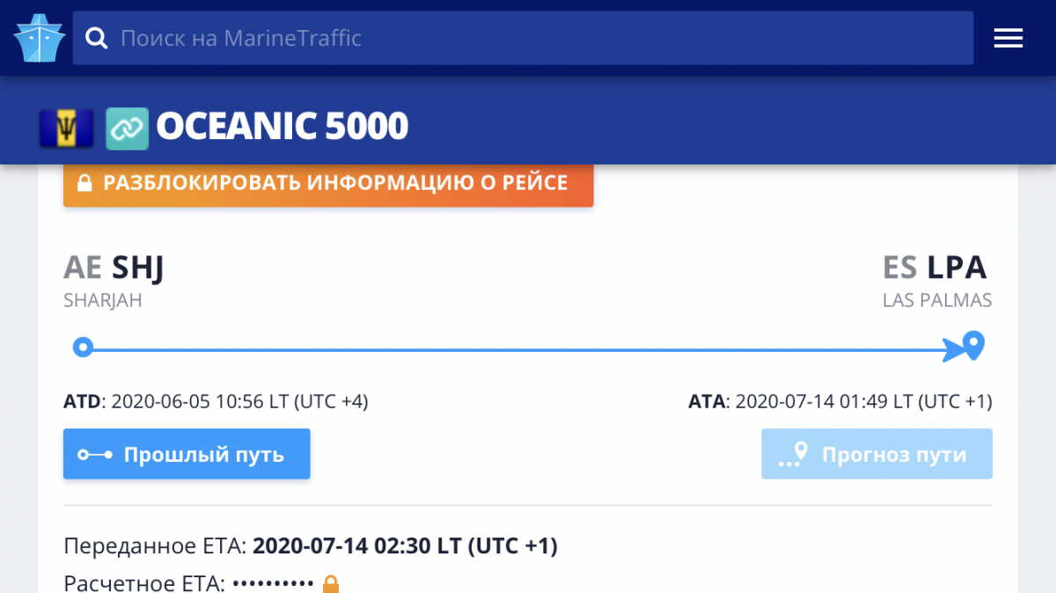Click the 'Прогноз пути' button
Viewport: 1056px width, 593px height.
[876, 454]
